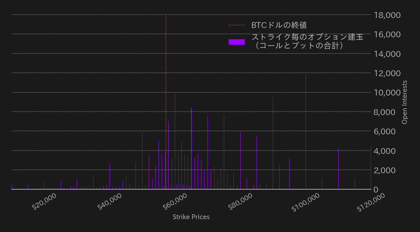The width and height of the screenshot is (420, 232).
Task: Click the 'Strike Prices' x-axis title
Action: pos(191,217)
